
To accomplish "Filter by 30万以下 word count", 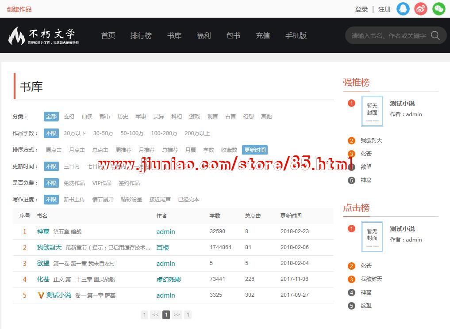I will click(75, 133).
